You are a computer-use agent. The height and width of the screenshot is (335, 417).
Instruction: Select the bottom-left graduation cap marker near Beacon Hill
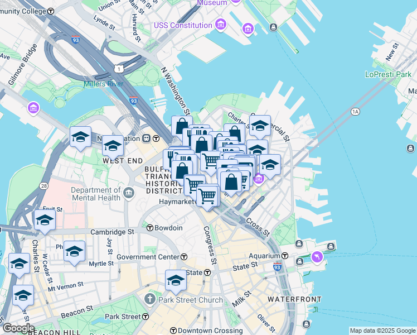click(x=23, y=296)
